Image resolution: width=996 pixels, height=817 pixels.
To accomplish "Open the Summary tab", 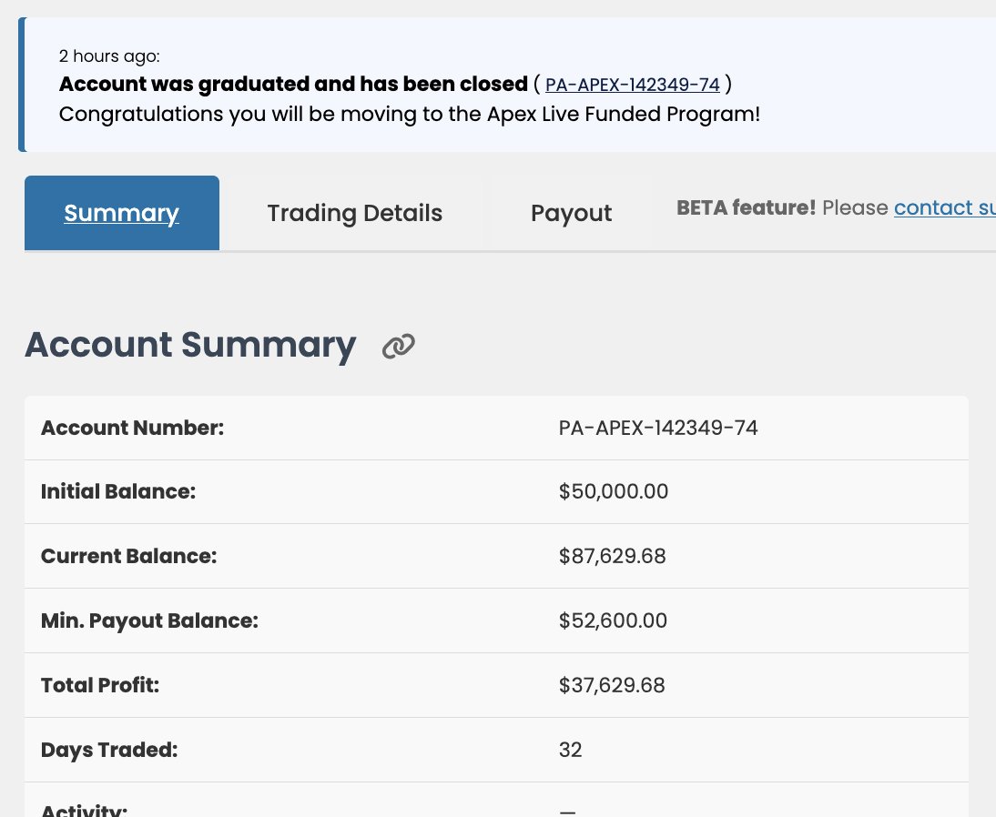I will pyautogui.click(x=122, y=213).
